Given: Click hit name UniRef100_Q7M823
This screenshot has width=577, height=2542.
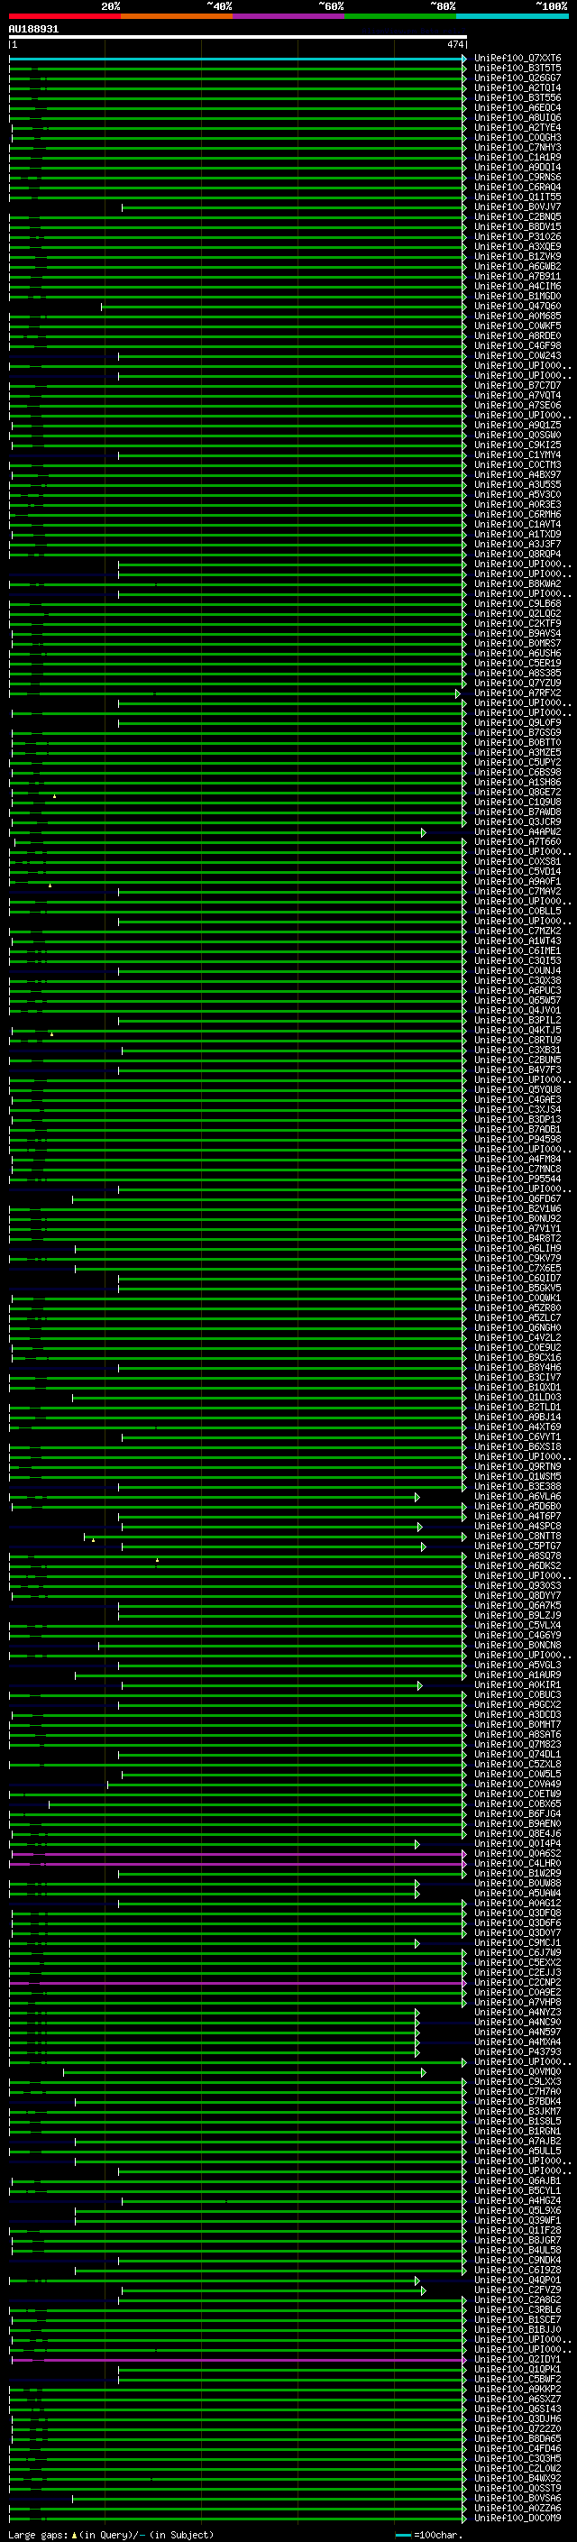Looking at the screenshot, I should click(x=517, y=1745).
